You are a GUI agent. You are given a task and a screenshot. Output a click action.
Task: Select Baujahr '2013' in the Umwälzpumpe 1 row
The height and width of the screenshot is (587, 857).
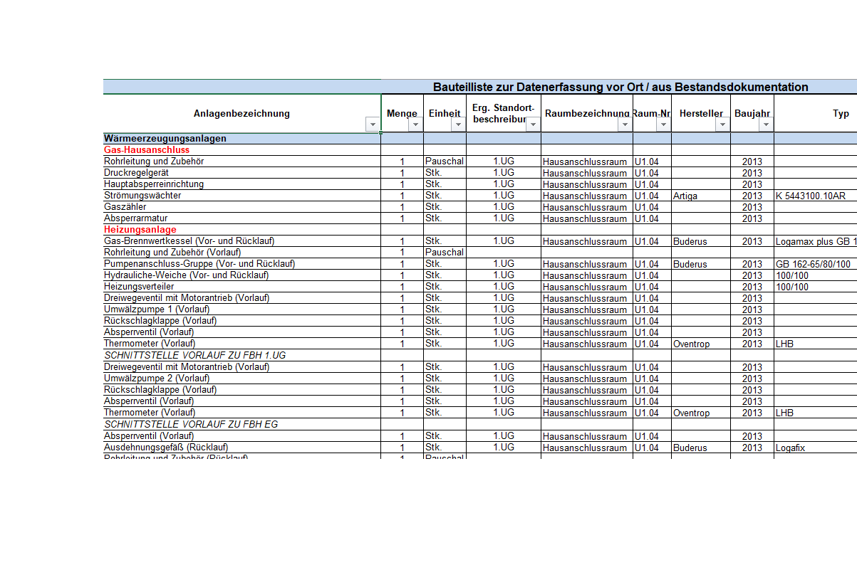point(752,310)
